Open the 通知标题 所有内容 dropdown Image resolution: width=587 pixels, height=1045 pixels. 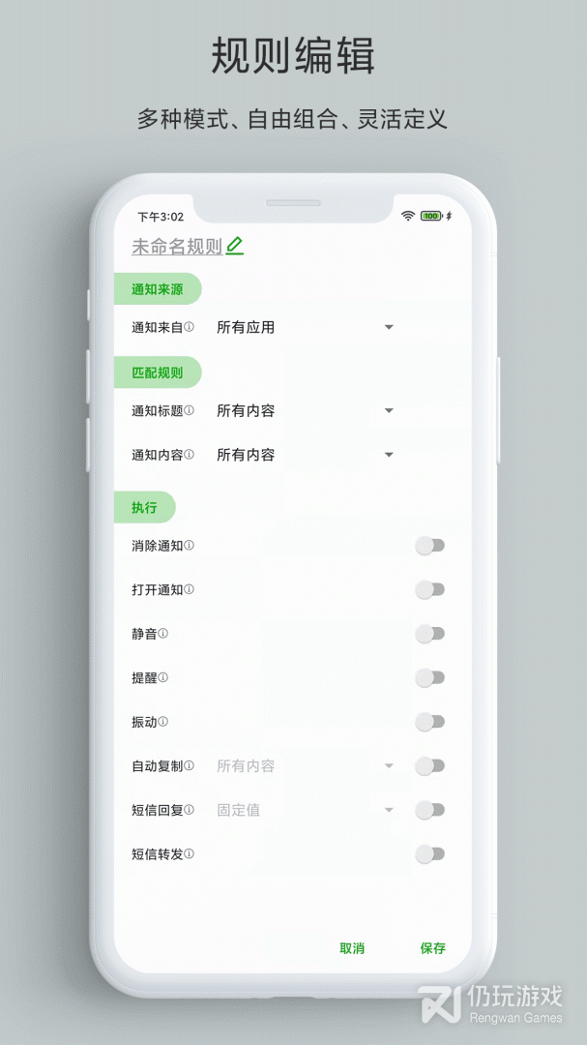tap(306, 410)
